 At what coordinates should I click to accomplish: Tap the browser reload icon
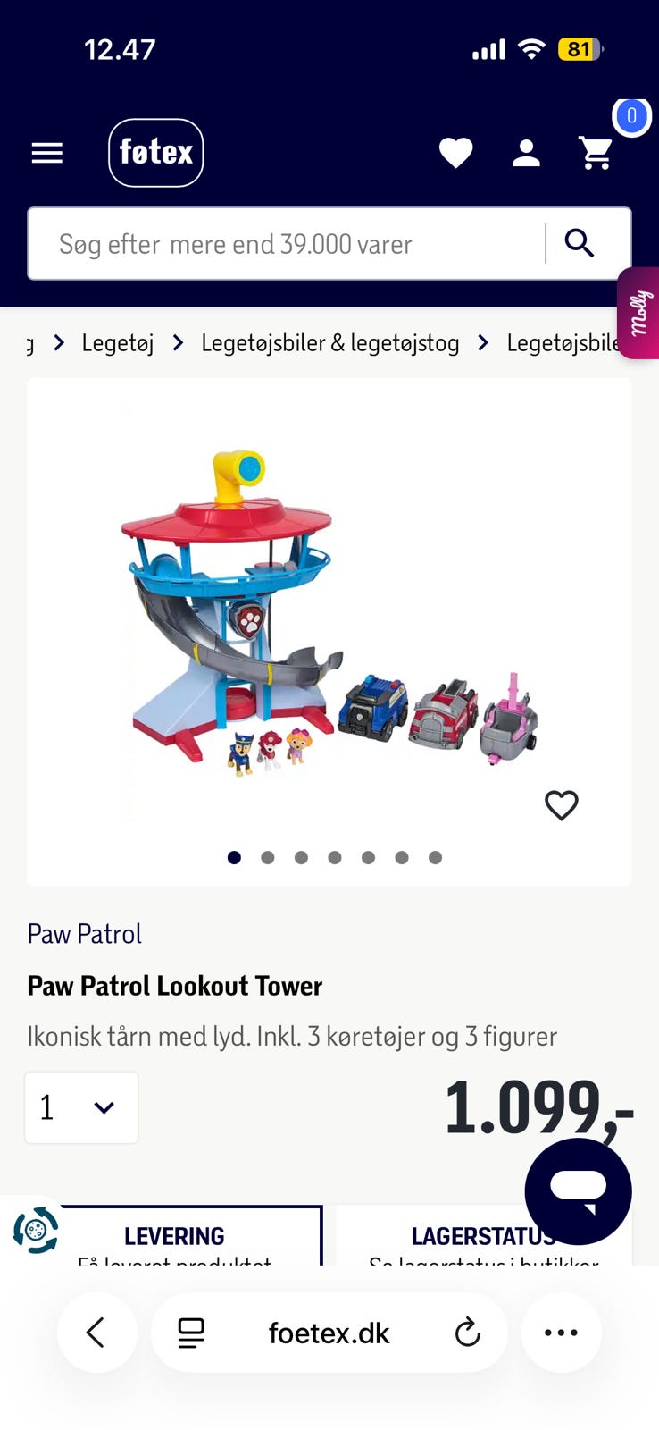(x=467, y=1333)
